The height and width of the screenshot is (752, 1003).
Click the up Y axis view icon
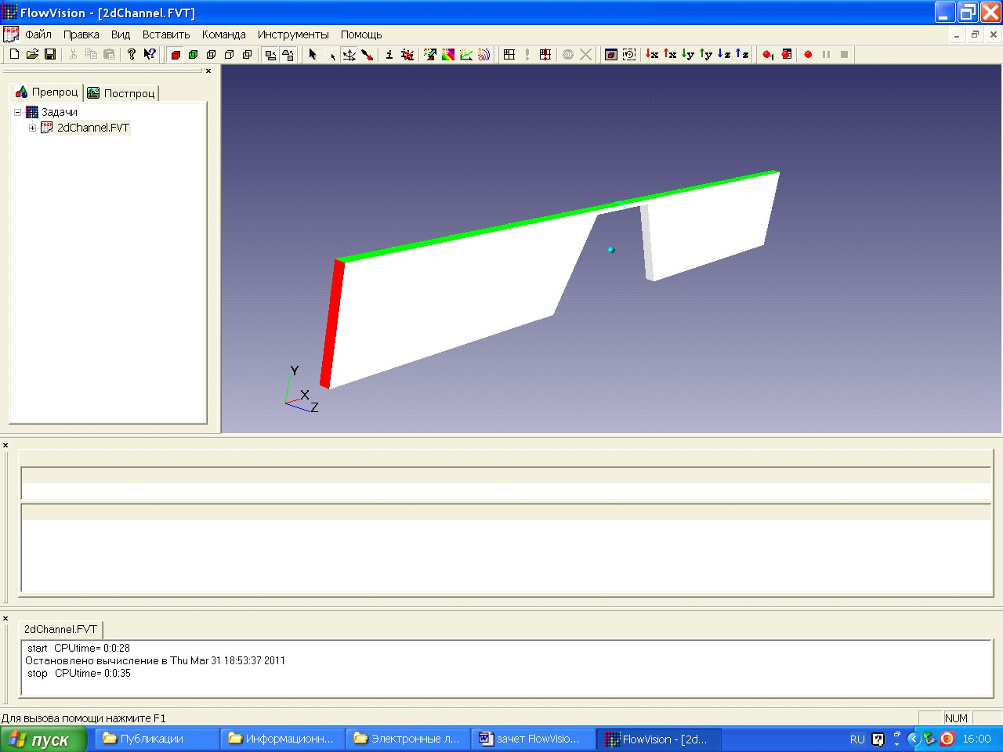pos(706,54)
